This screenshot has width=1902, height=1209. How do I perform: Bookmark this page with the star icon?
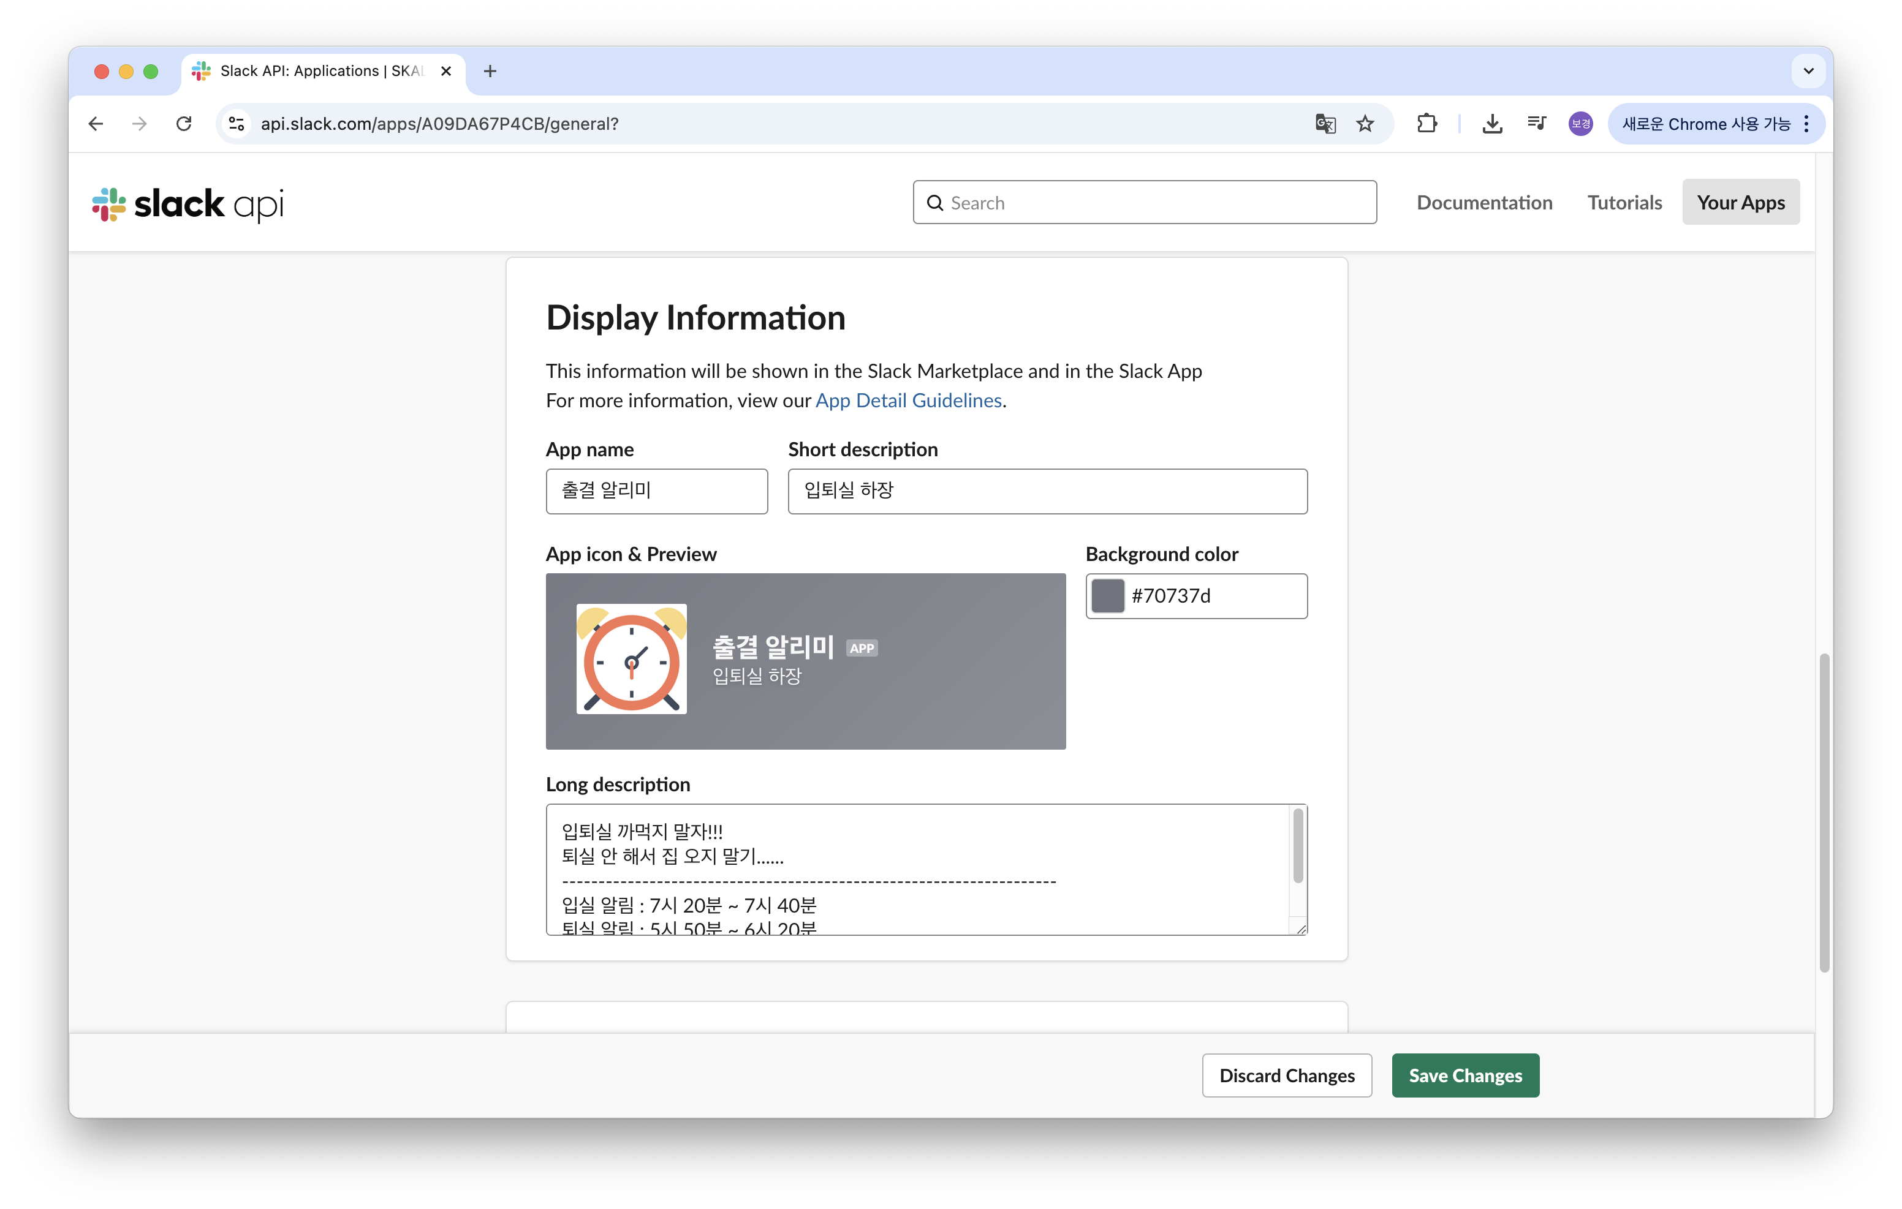[x=1365, y=124]
